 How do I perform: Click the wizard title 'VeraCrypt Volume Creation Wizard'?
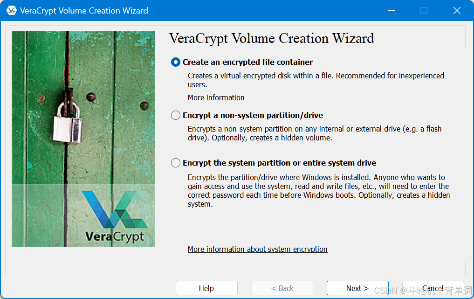tap(272, 38)
